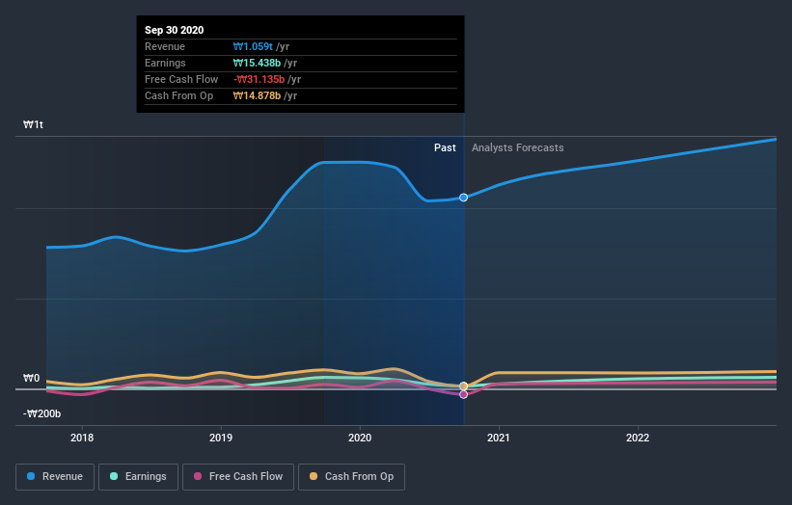Viewport: 792px width, 505px height.
Task: Click the ₩1.059t revenue value
Action: [x=253, y=46]
